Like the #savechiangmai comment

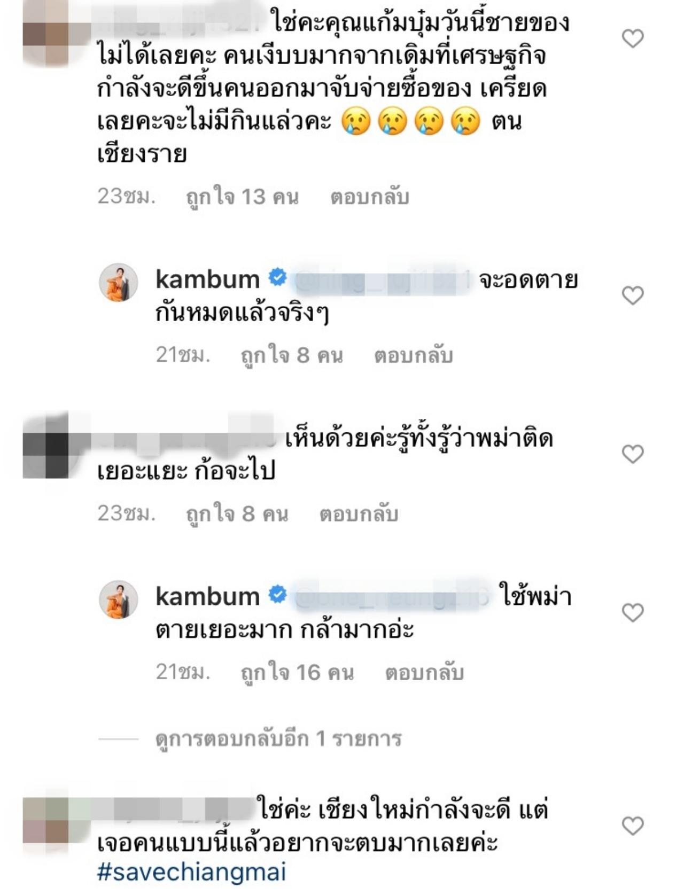633,826
